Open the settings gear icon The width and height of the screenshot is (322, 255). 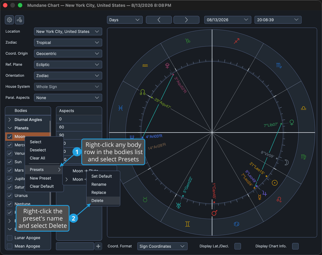9,20
